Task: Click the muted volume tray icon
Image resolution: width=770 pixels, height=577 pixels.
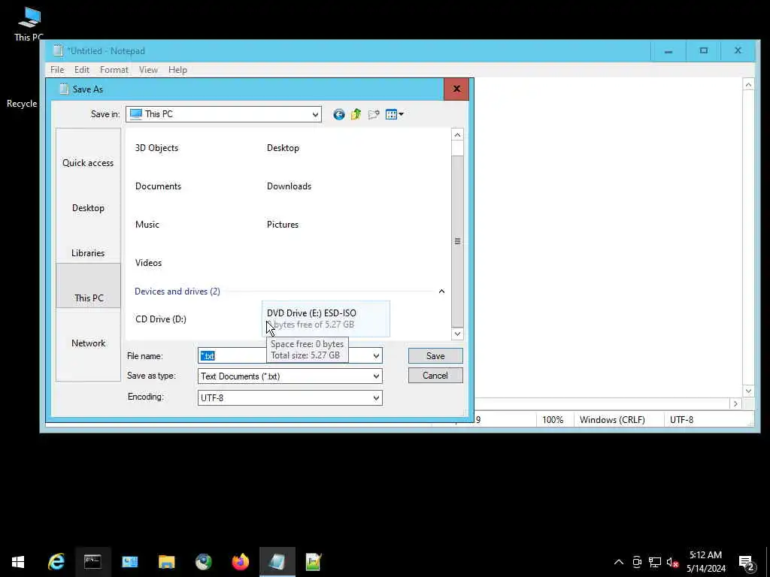Action: 672,562
